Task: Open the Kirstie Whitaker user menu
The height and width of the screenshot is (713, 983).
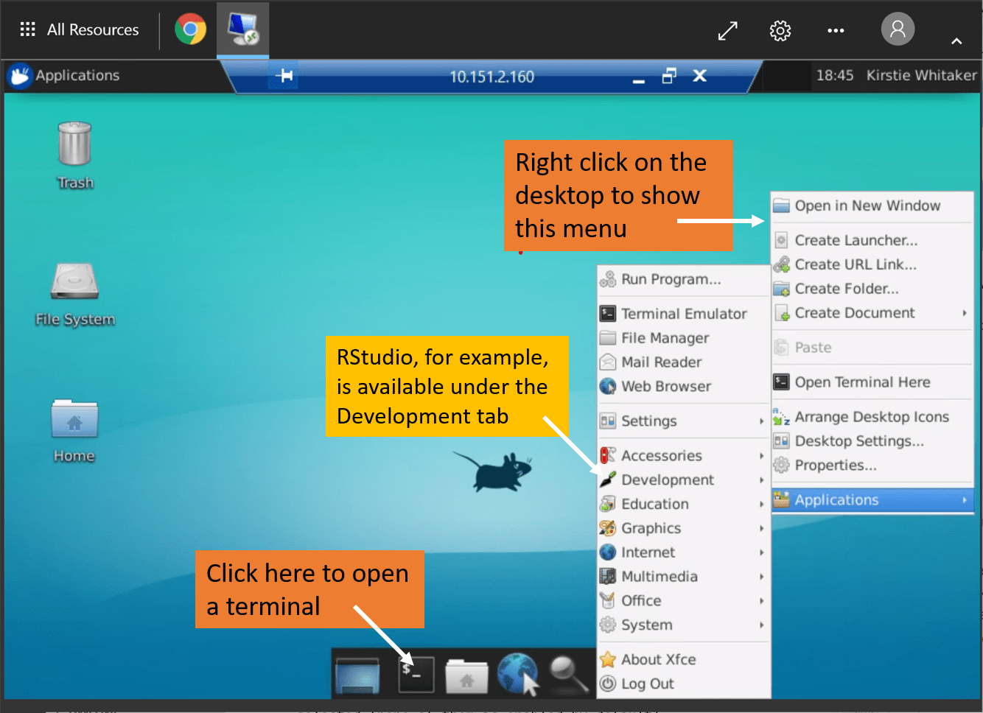Action: click(x=921, y=75)
